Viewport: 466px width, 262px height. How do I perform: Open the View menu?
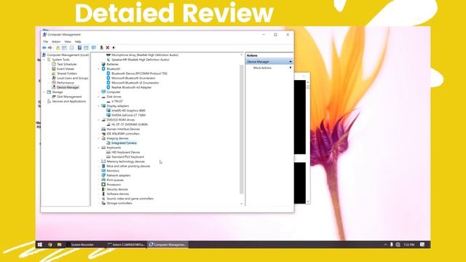pyautogui.click(x=68, y=41)
